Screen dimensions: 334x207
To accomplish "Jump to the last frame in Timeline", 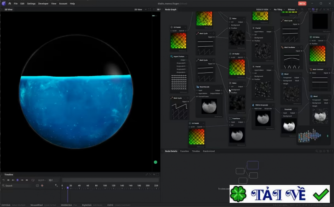I will [x=27, y=180].
